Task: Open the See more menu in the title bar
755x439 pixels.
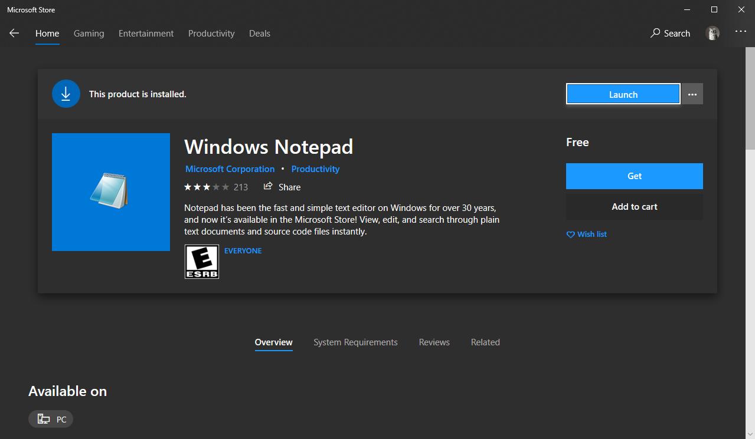Action: pos(741,31)
